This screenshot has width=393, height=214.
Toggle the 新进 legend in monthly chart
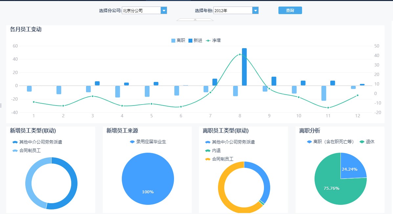[195, 40]
